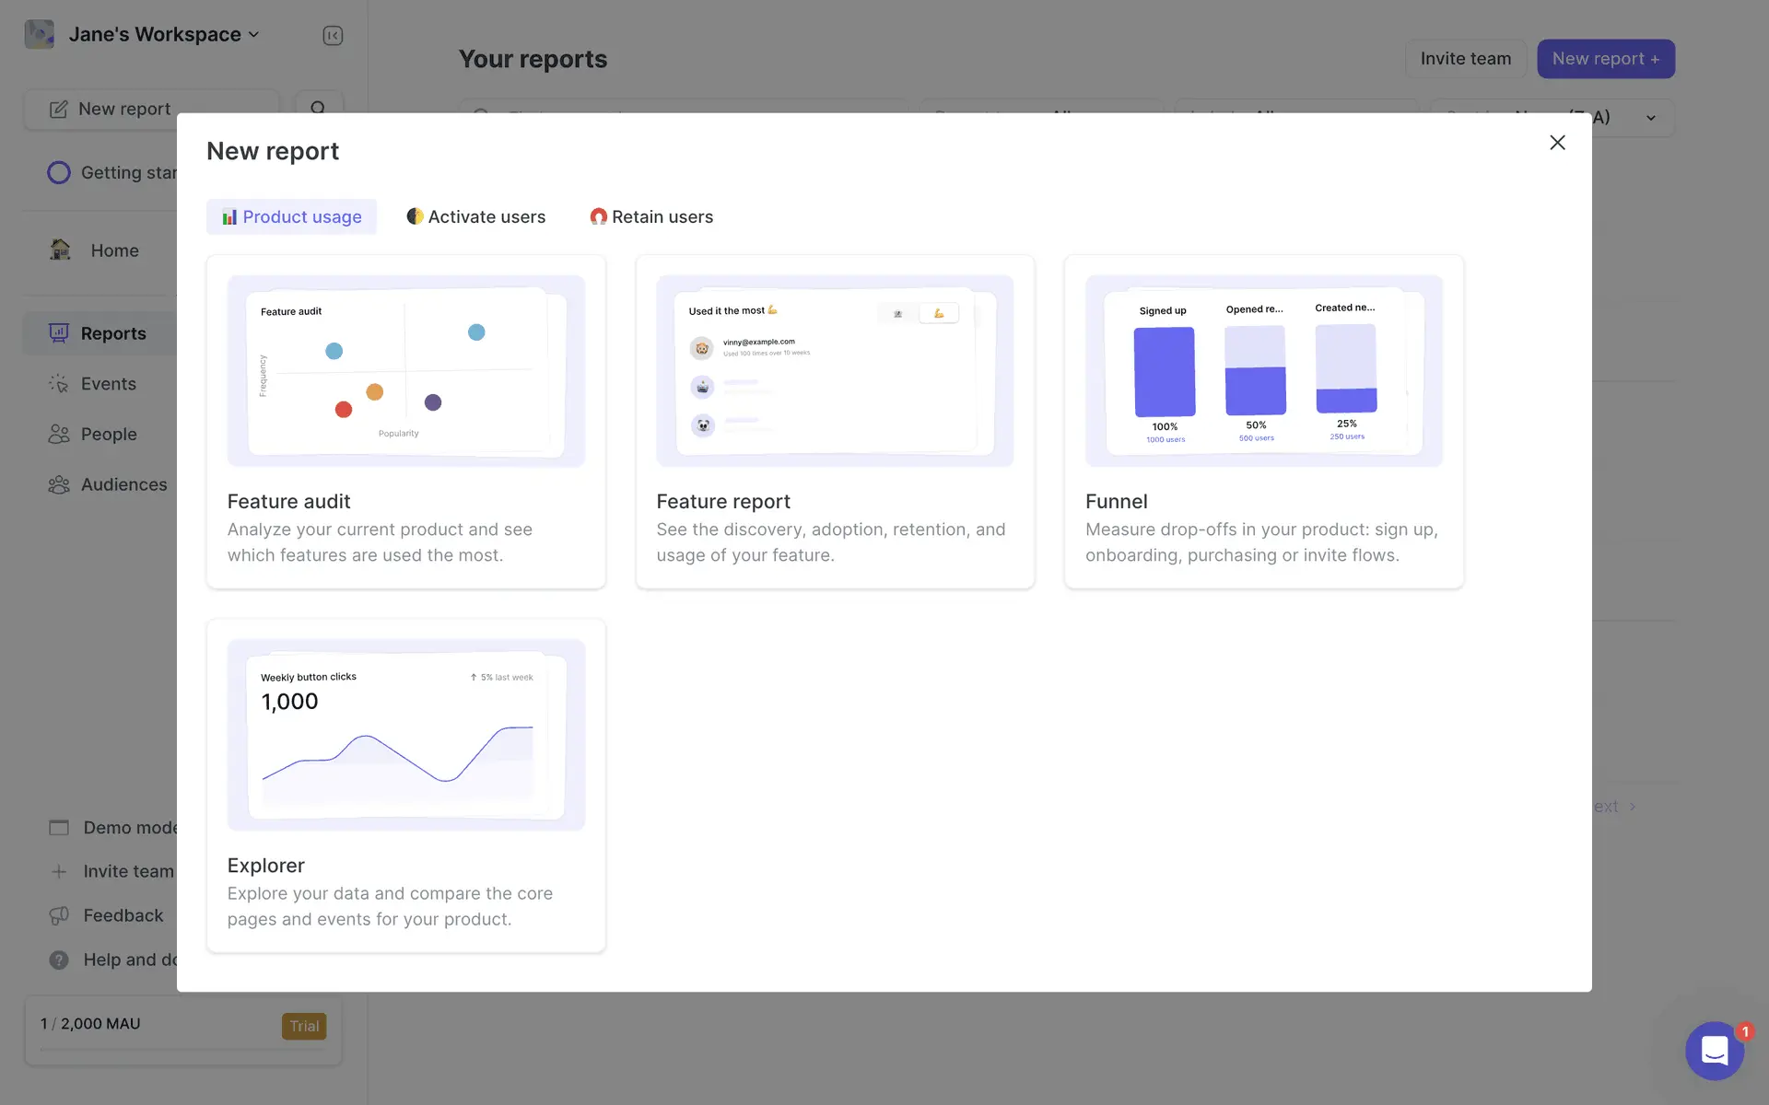Switch to the Retain users tab

(x=651, y=217)
